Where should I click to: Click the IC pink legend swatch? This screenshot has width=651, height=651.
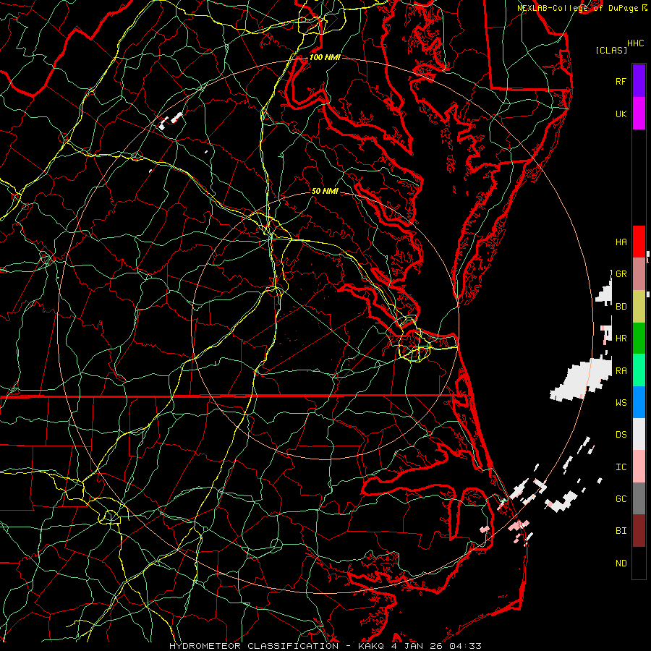(x=639, y=467)
